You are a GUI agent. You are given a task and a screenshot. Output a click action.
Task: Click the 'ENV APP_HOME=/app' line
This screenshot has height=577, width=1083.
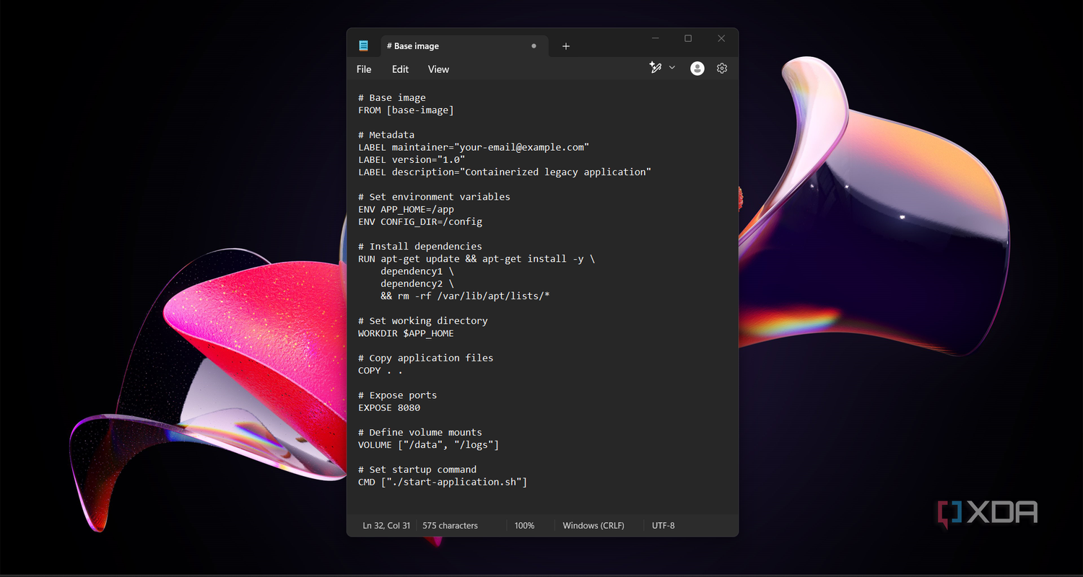pyautogui.click(x=406, y=209)
